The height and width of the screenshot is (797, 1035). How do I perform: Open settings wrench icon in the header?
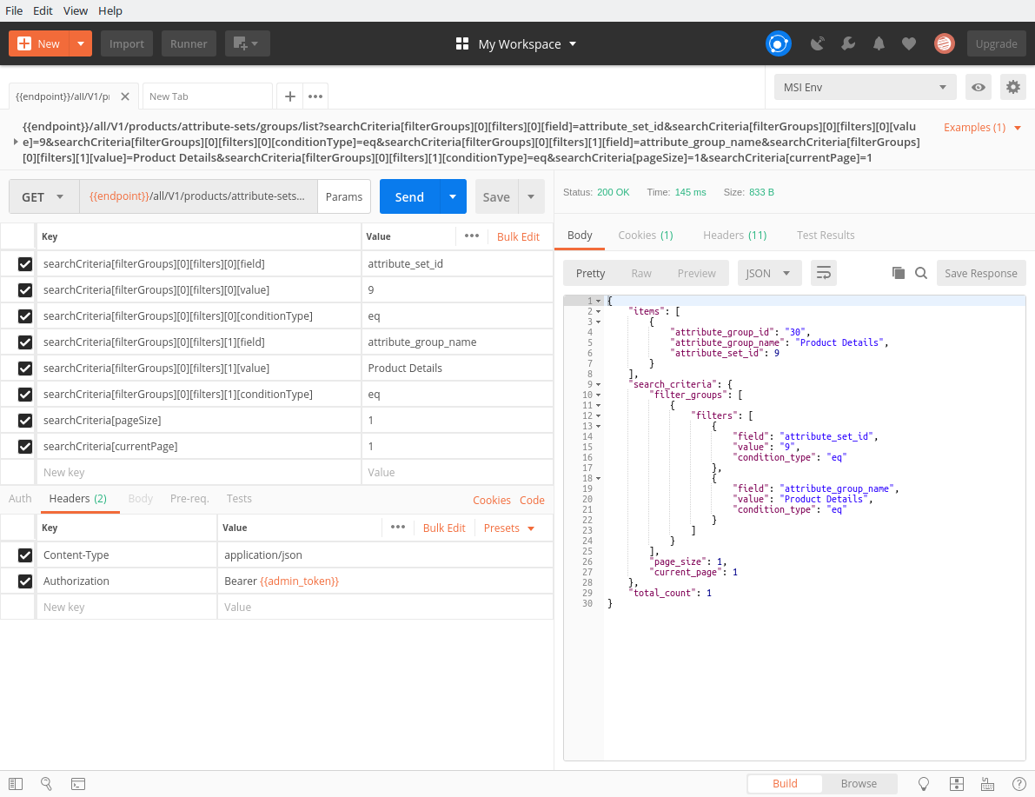848,43
